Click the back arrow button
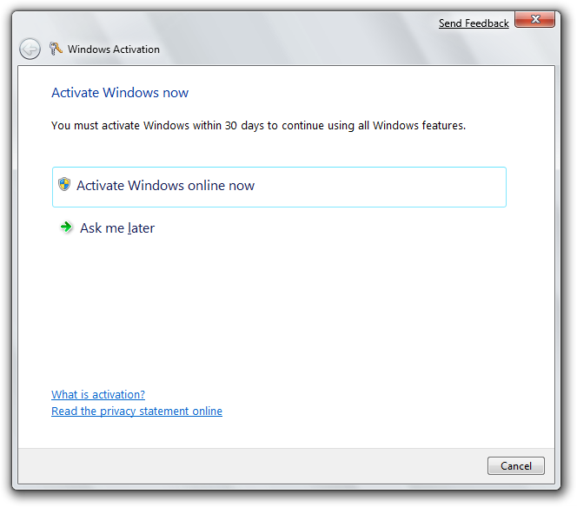Screen dimensions: 577x507 tap(30, 49)
